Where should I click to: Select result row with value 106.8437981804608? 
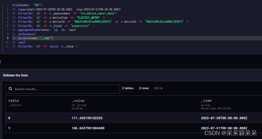click(134, 128)
